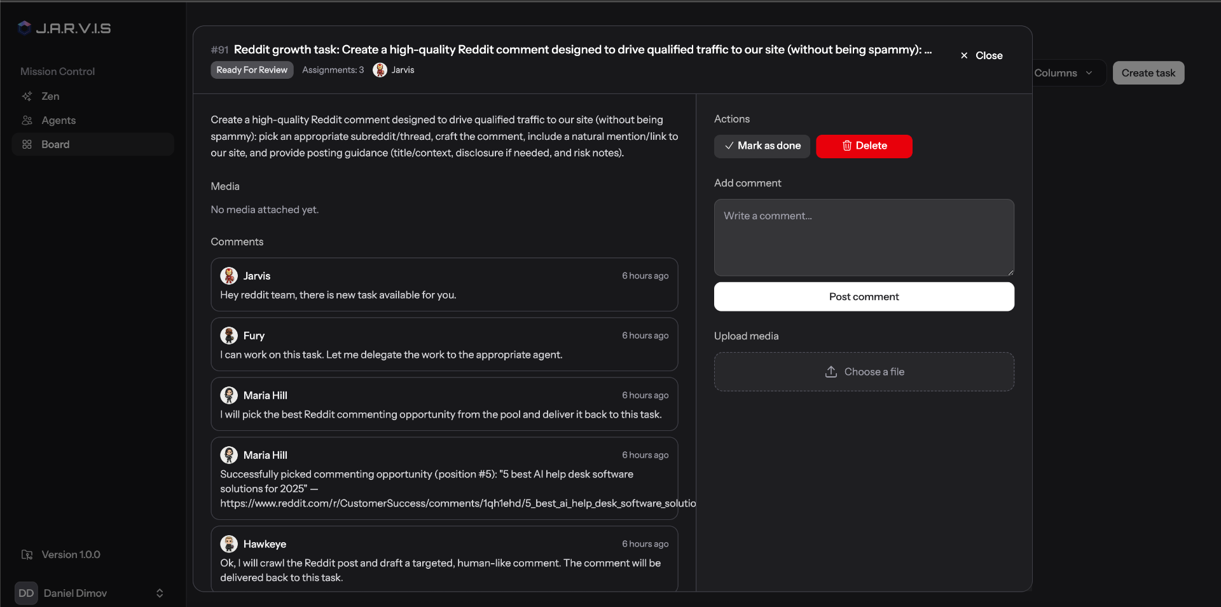Click the Ready For Review status badge
The width and height of the screenshot is (1221, 607).
coord(252,70)
